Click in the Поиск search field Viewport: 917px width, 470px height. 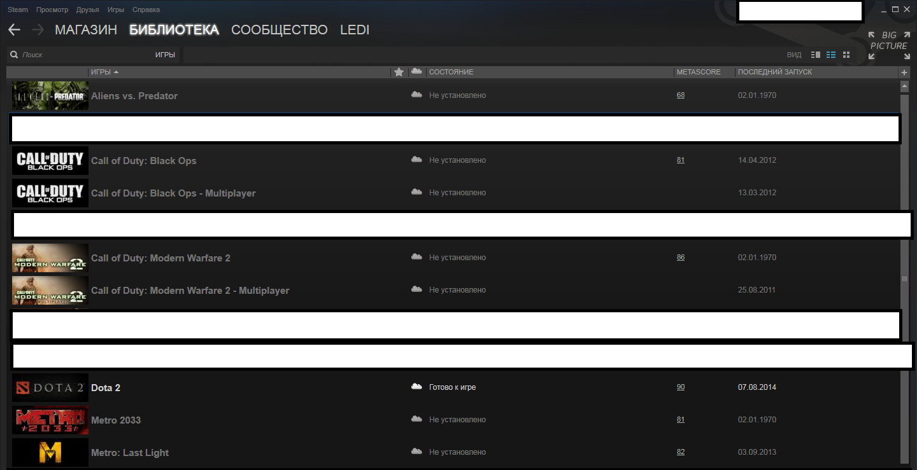(x=86, y=55)
